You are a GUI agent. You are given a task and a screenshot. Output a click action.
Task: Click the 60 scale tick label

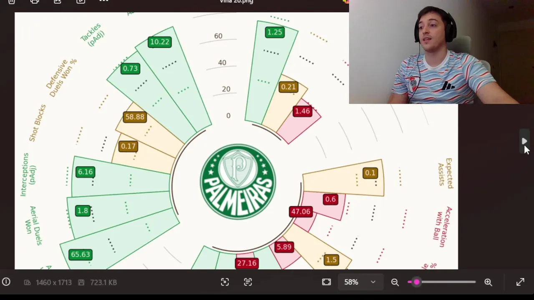coord(218,36)
